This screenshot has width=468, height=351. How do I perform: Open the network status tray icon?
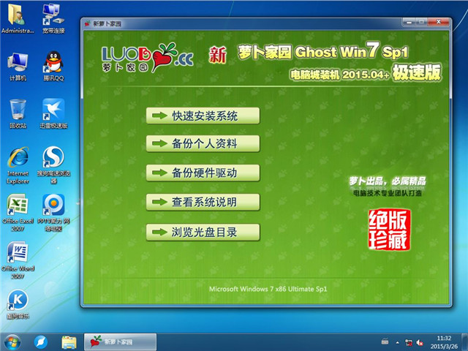pyautogui.click(x=408, y=342)
